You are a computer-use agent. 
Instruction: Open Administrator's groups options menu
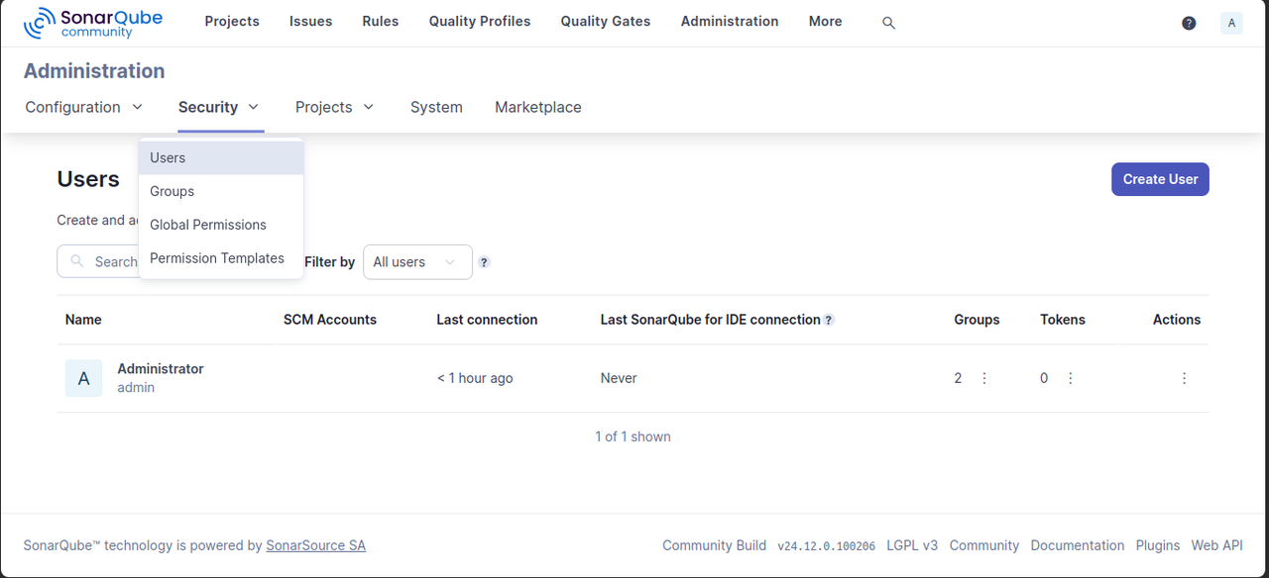pyautogui.click(x=984, y=378)
